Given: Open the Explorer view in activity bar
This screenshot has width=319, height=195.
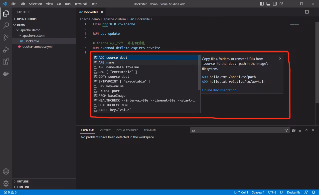Looking at the screenshot, I should (6, 13).
